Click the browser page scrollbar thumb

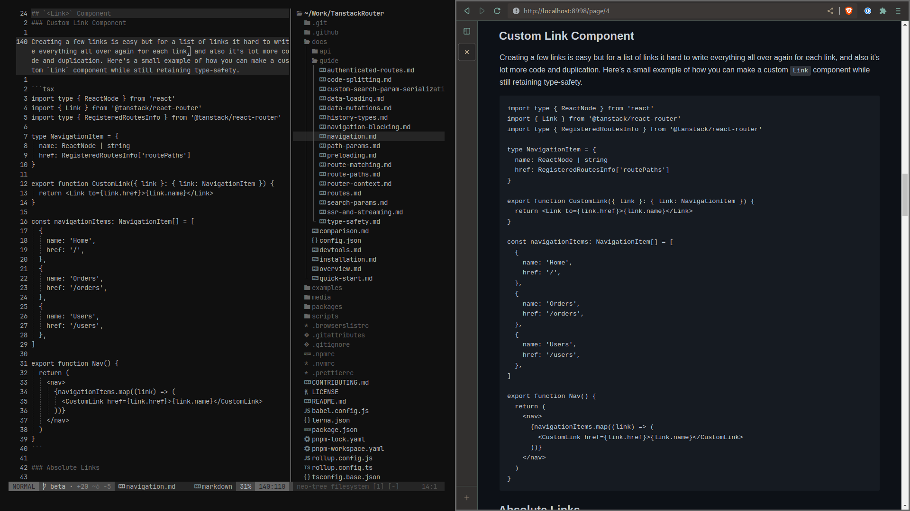coord(905,194)
